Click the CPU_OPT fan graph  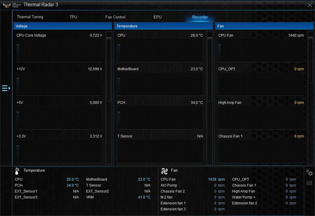click(261, 84)
